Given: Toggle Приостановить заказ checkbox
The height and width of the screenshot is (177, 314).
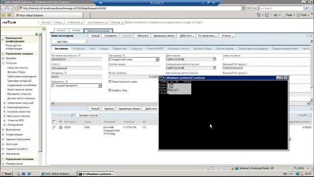Looking at the screenshot, I should click(110, 82).
